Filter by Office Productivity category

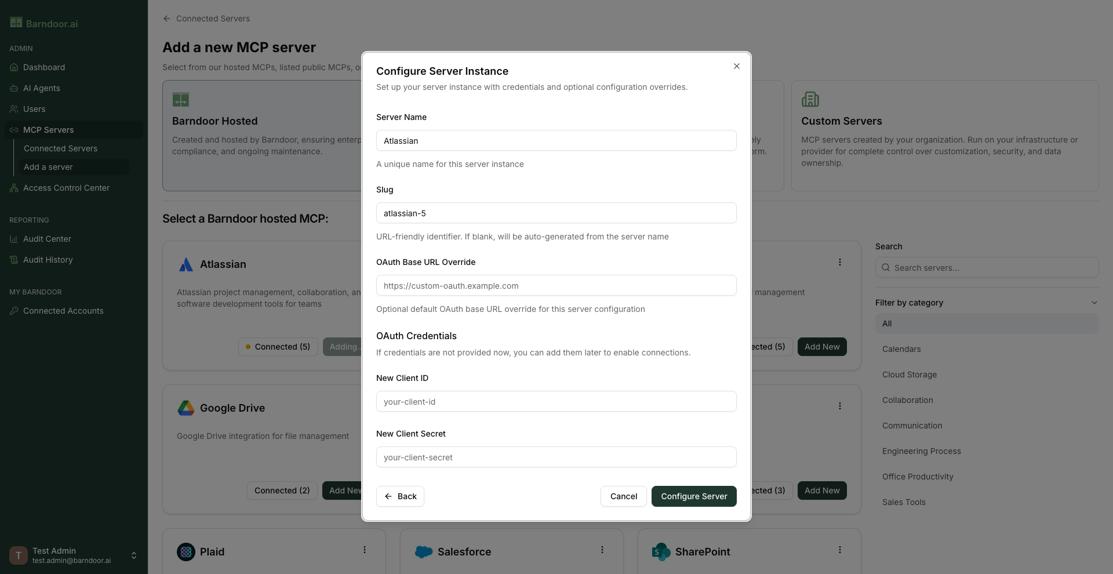click(x=987, y=477)
